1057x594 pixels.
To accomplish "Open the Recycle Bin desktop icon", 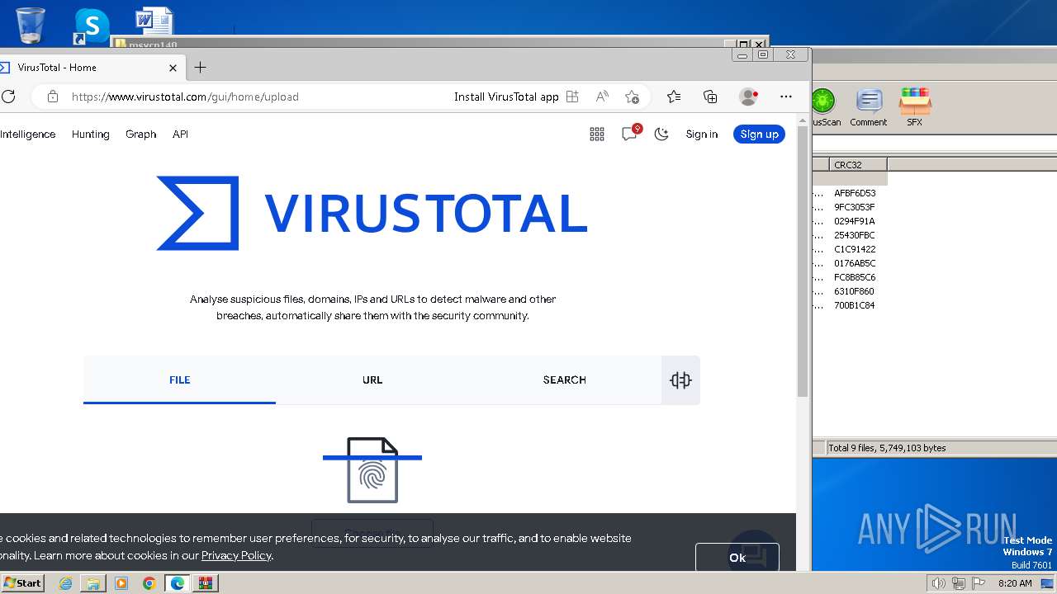I will pyautogui.click(x=31, y=25).
